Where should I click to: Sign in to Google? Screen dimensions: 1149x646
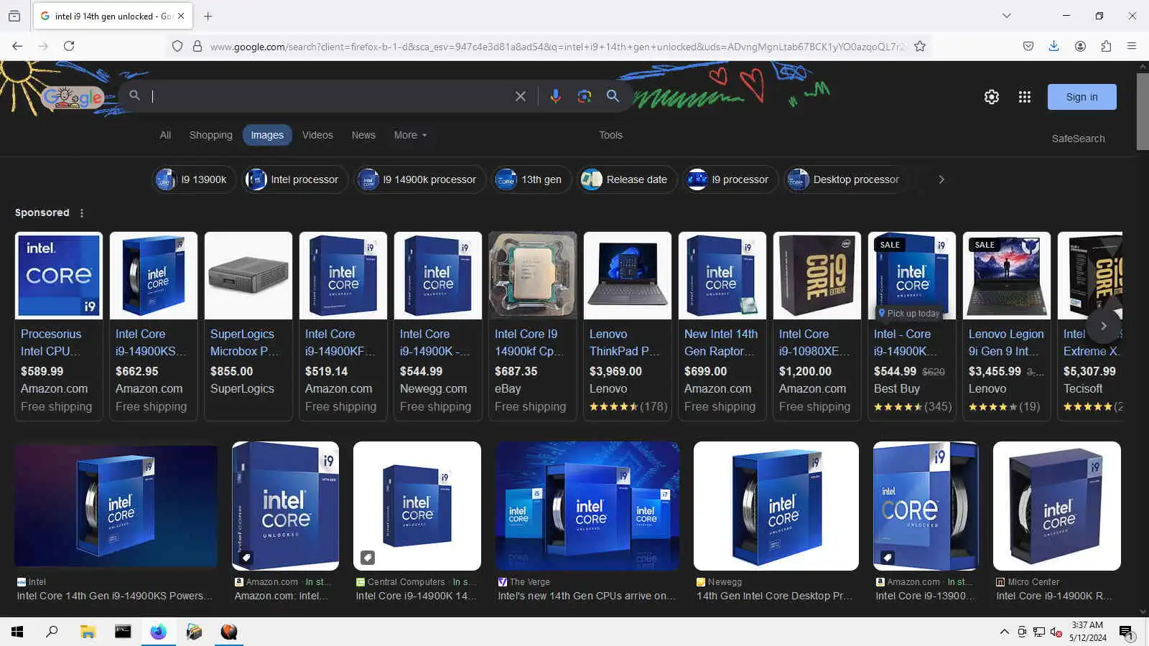(1081, 97)
